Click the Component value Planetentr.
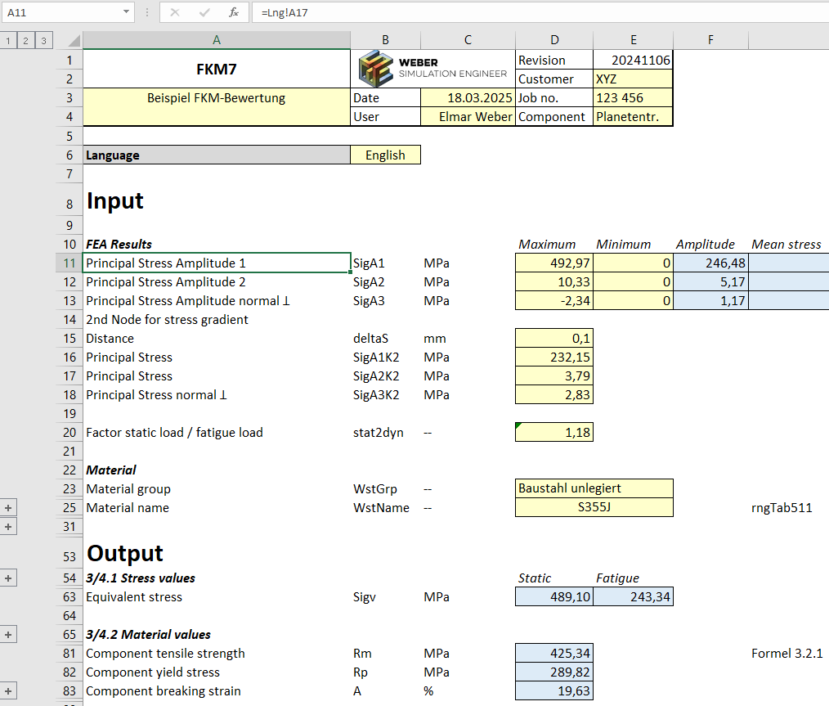 pyautogui.click(x=634, y=117)
